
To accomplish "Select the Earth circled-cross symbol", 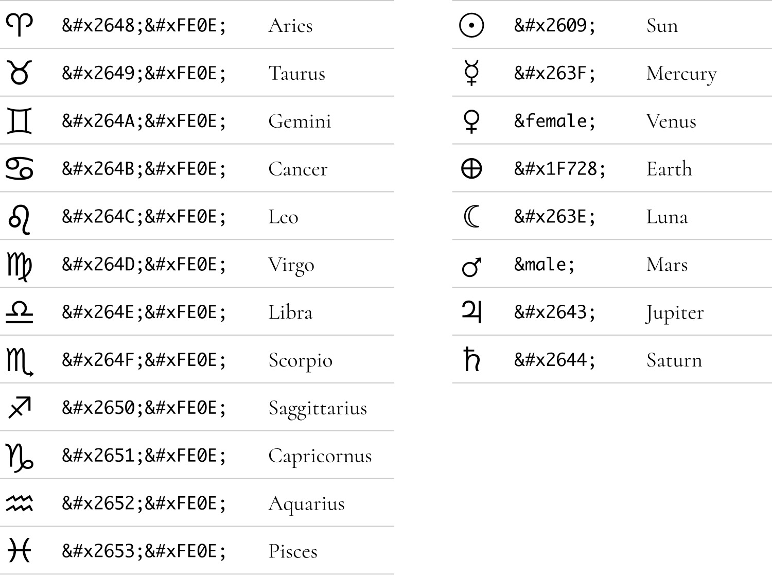I will (x=471, y=168).
